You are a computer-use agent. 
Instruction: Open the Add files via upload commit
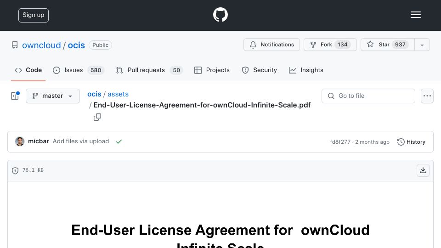81,141
